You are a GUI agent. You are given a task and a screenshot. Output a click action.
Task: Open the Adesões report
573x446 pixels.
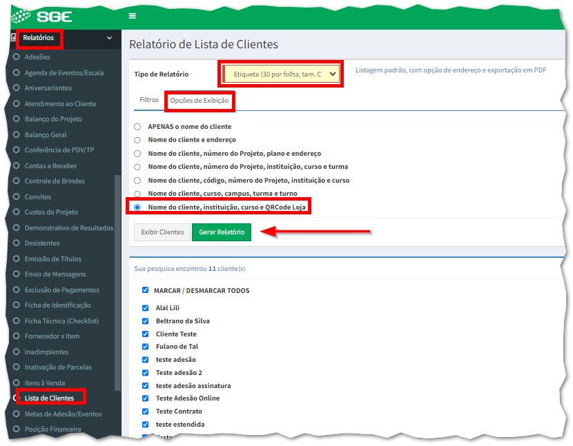point(37,57)
